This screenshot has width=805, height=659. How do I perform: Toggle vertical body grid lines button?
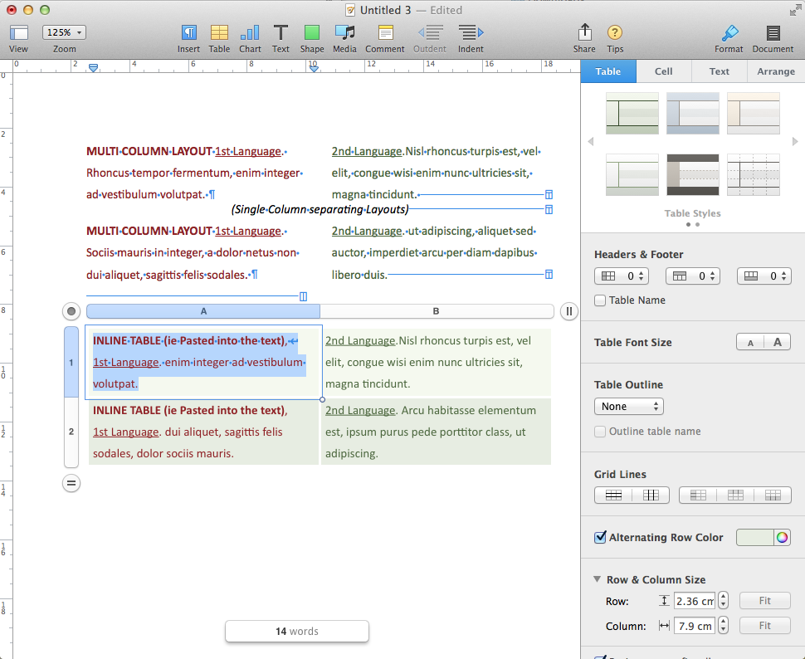[651, 495]
